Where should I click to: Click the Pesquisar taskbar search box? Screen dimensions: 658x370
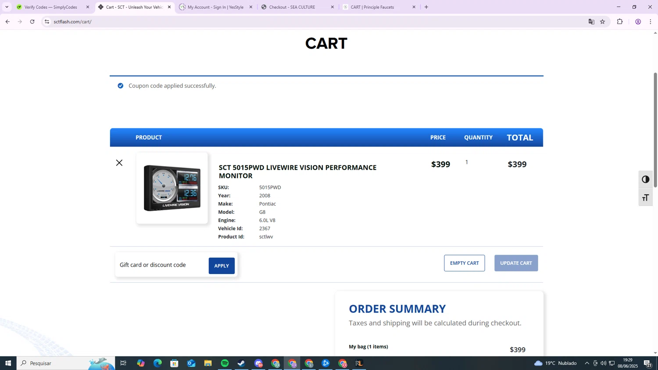tap(66, 363)
